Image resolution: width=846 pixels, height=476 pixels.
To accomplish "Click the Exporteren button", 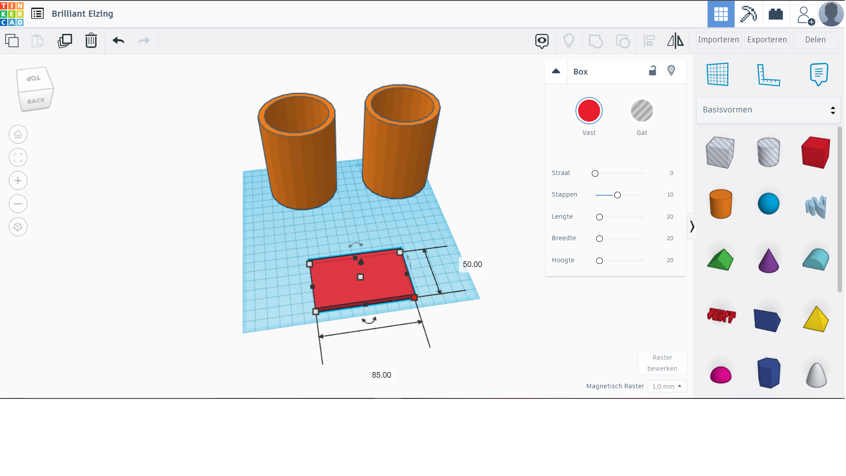I will (x=767, y=40).
